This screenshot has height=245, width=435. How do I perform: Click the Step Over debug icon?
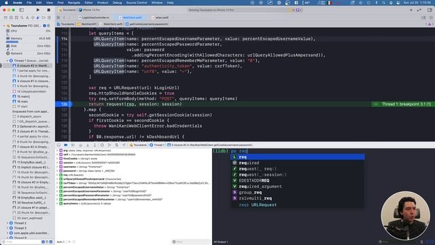80,145
